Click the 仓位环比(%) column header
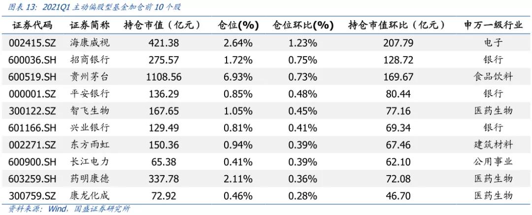This screenshot has width=532, height=215. 303,25
